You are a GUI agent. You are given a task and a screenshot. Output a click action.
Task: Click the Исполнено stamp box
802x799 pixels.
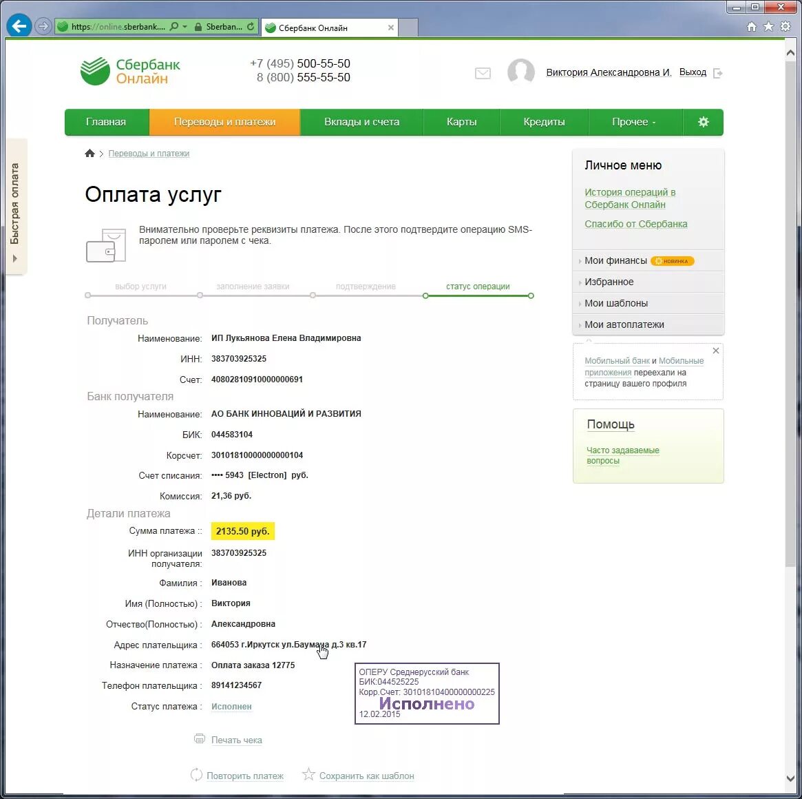tap(427, 694)
